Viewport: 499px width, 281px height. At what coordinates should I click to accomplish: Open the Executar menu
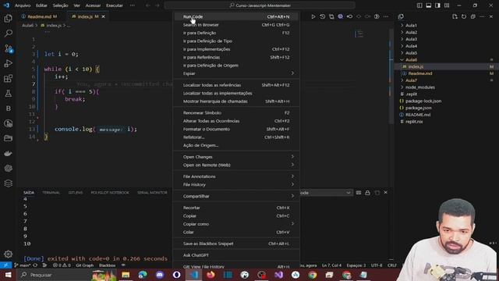coord(115,5)
